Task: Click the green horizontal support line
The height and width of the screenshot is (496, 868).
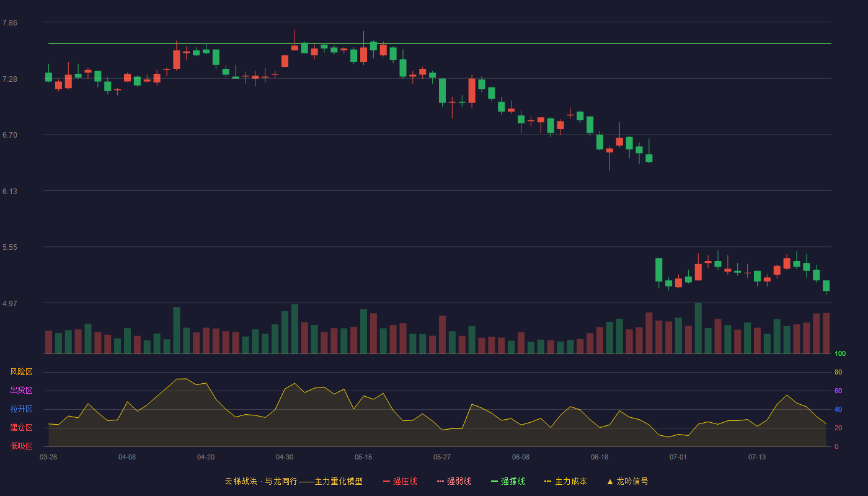Action: click(x=440, y=44)
